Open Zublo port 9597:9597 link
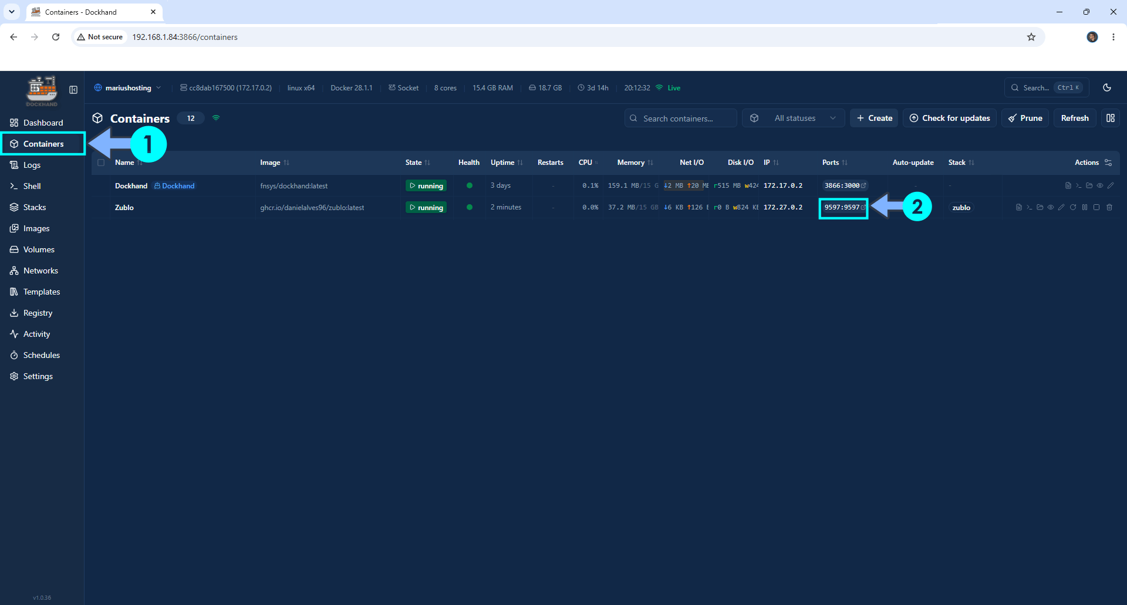This screenshot has width=1127, height=605. click(845, 207)
